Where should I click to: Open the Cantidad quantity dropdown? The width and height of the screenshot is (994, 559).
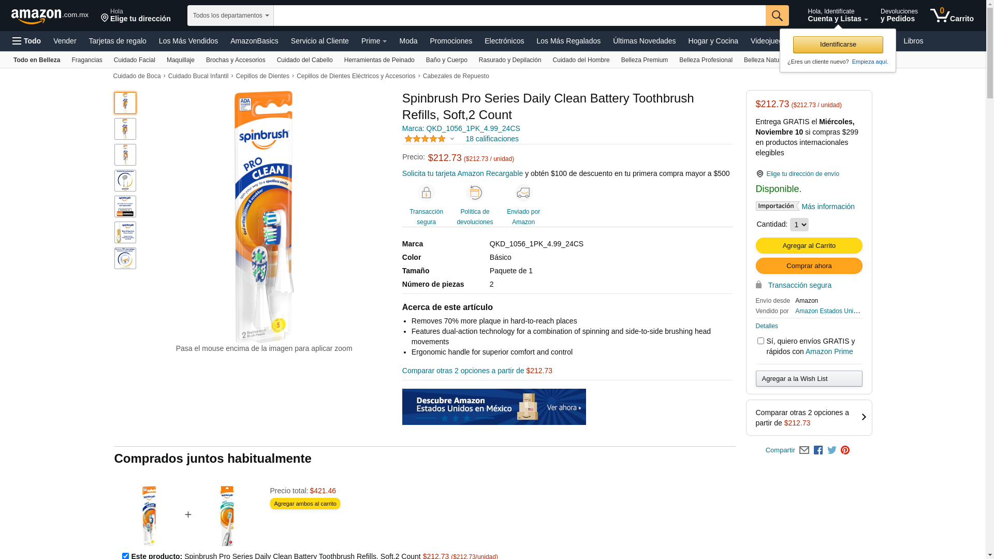click(799, 225)
